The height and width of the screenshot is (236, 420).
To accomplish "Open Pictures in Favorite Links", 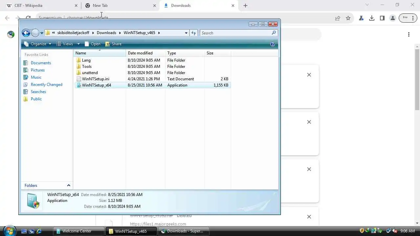I will (x=34, y=70).
